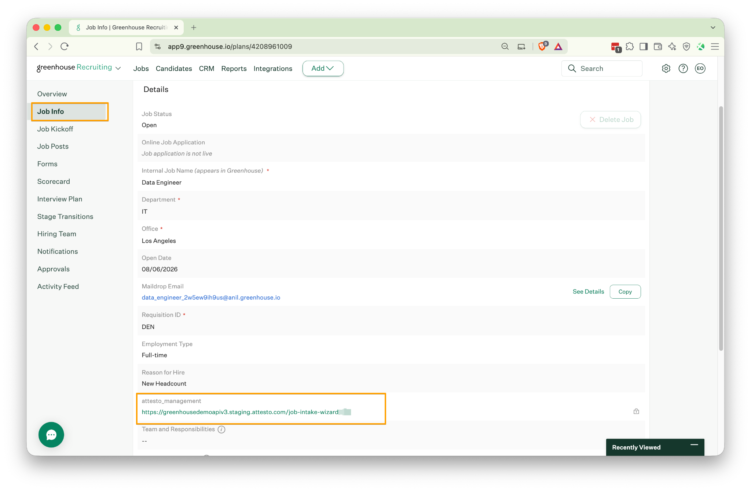The height and width of the screenshot is (491, 751).
Task: Close the Job Info browser tab
Action: pyautogui.click(x=176, y=27)
